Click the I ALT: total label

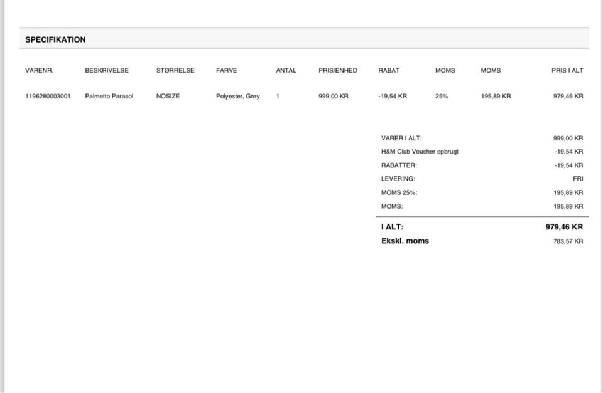click(393, 227)
